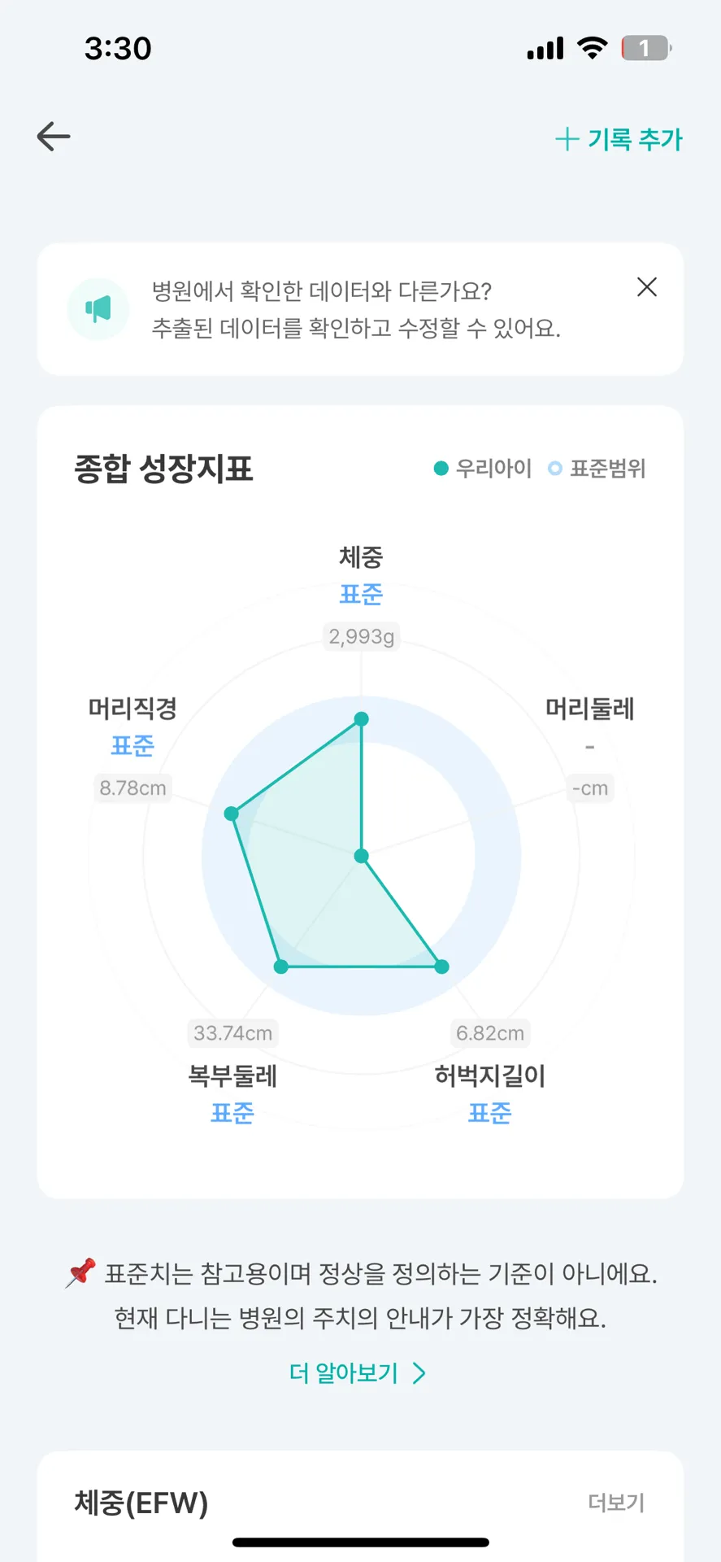Open 더 알아보기 link
721x1562 pixels.
pos(344,1373)
